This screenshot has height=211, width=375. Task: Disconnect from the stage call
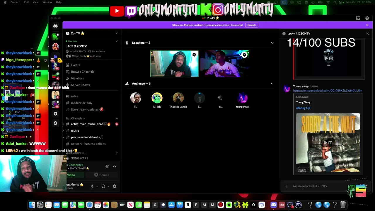tap(115, 166)
